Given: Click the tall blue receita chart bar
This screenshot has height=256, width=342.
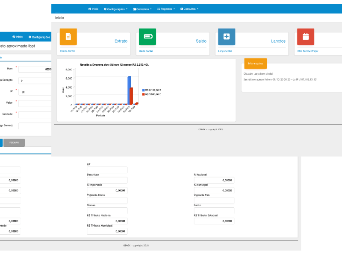Looking at the screenshot, I should (x=129, y=90).
